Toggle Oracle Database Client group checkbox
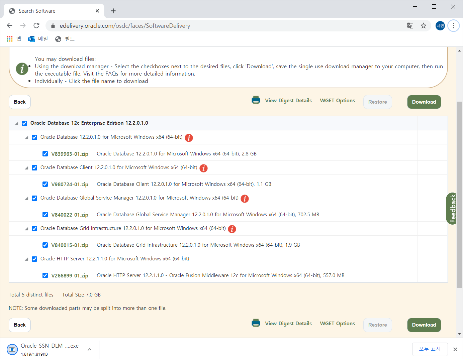This screenshot has height=359, width=463. click(34, 168)
